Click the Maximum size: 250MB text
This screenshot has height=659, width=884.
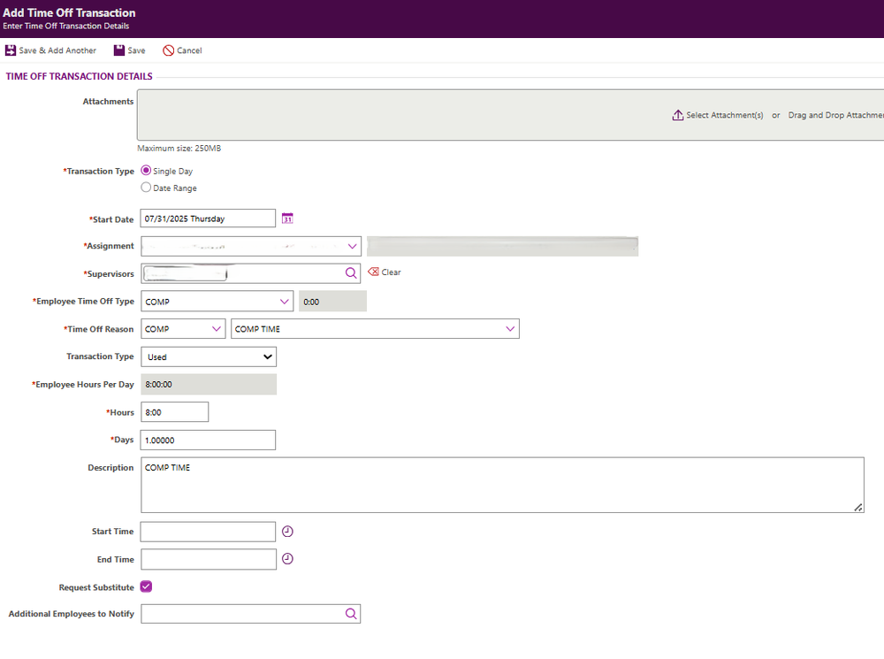click(179, 149)
